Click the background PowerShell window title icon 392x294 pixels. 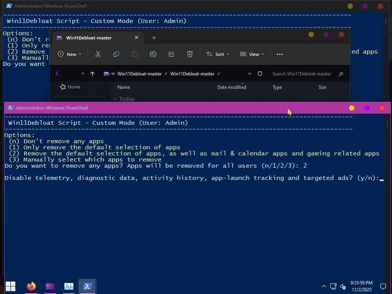pyautogui.click(x=9, y=6)
